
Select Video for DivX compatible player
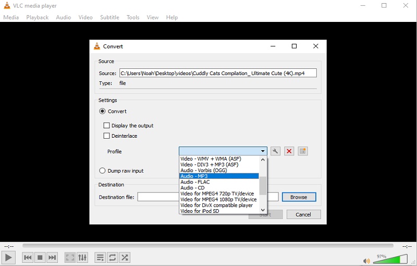(219, 205)
